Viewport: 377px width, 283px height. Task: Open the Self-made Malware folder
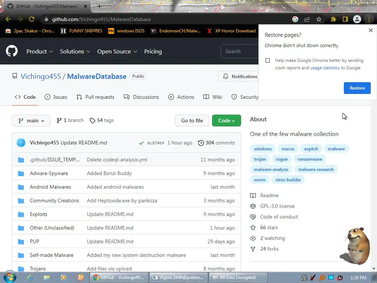click(52, 255)
